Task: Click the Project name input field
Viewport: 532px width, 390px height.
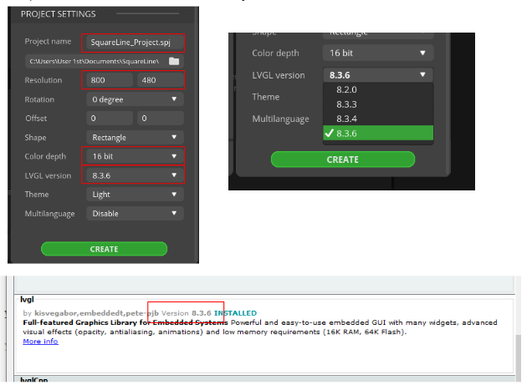Action: click(x=132, y=42)
